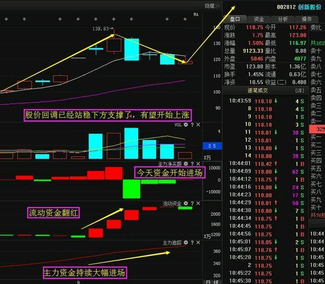
Task: Close the VOL indicator panel
Action: pos(198,125)
